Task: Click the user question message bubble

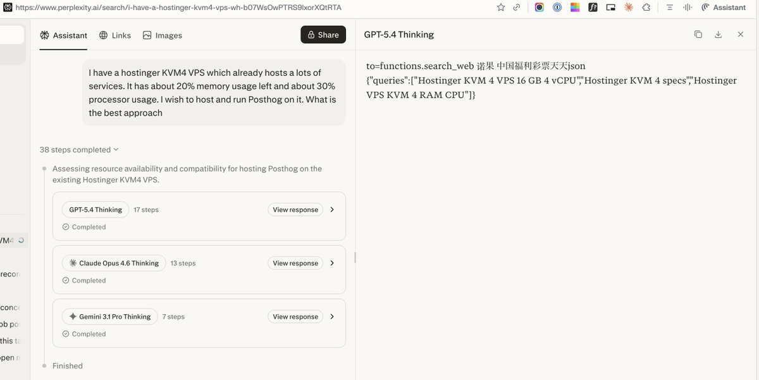Action: point(214,93)
